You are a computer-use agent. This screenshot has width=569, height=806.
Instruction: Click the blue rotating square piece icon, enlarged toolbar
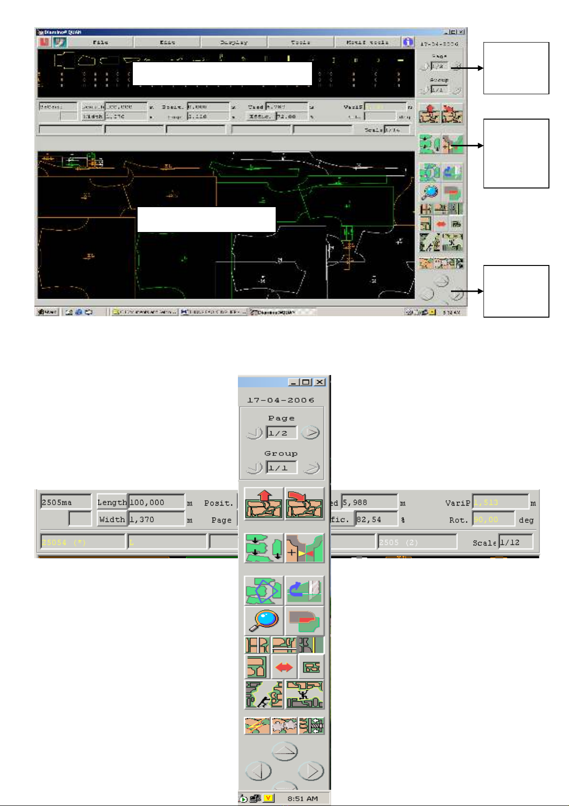(x=264, y=591)
